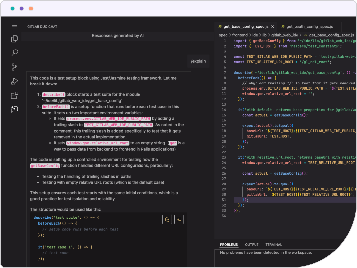Image resolution: width=357 pixels, height=268 pixels.
Task: Click the gitlab_web_ide breadcrumb segment
Action: pos(285,35)
